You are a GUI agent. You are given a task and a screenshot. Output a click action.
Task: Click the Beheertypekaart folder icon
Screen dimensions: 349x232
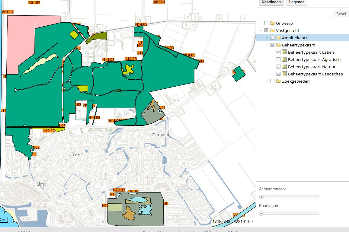pyautogui.click(x=278, y=45)
